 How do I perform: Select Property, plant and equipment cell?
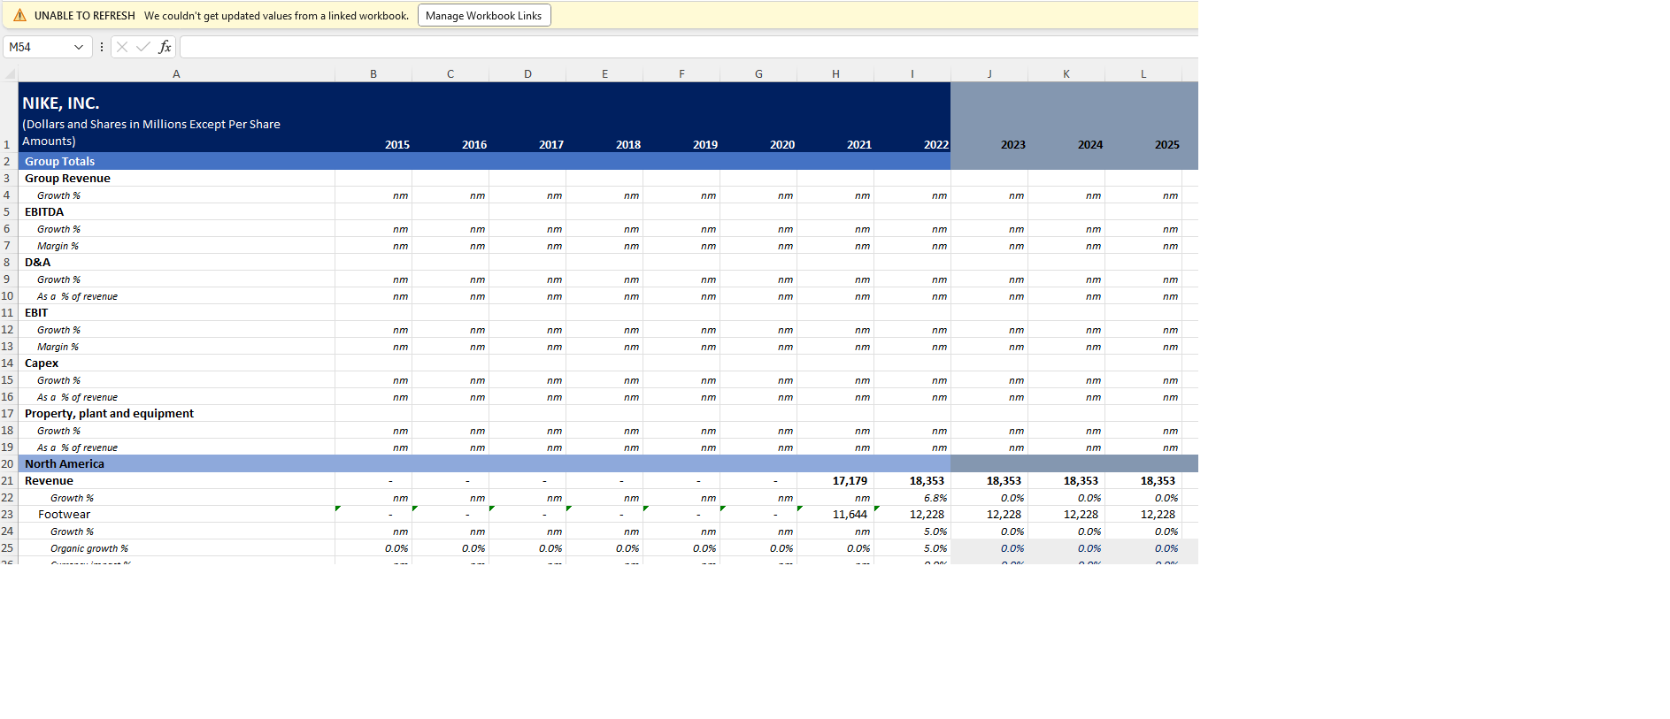[x=177, y=413]
